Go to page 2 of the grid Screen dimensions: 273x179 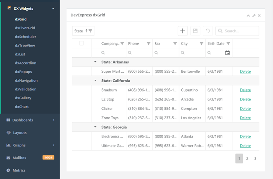pyautogui.click(x=247, y=158)
